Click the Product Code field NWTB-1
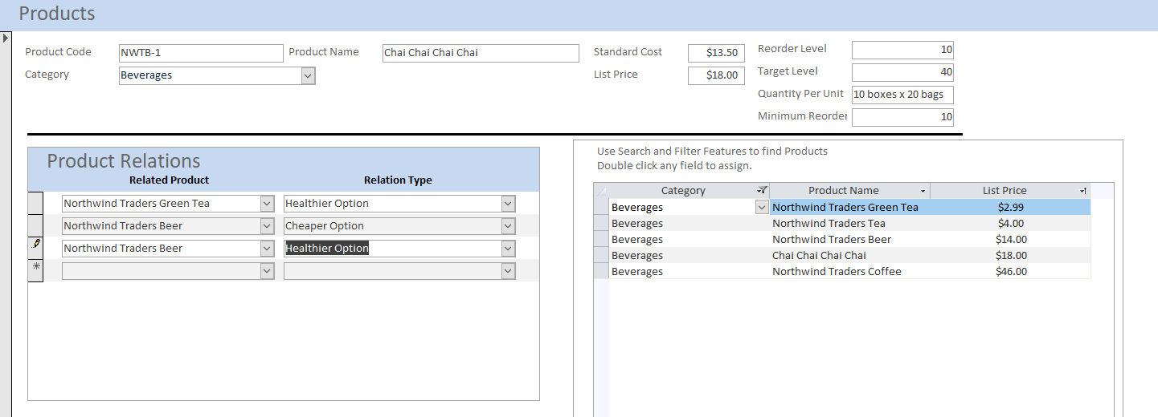Image resolution: width=1158 pixels, height=417 pixels. (200, 53)
